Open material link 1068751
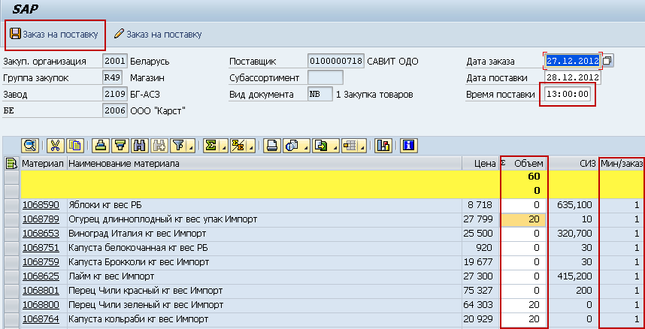The image size is (645, 329). (x=41, y=248)
